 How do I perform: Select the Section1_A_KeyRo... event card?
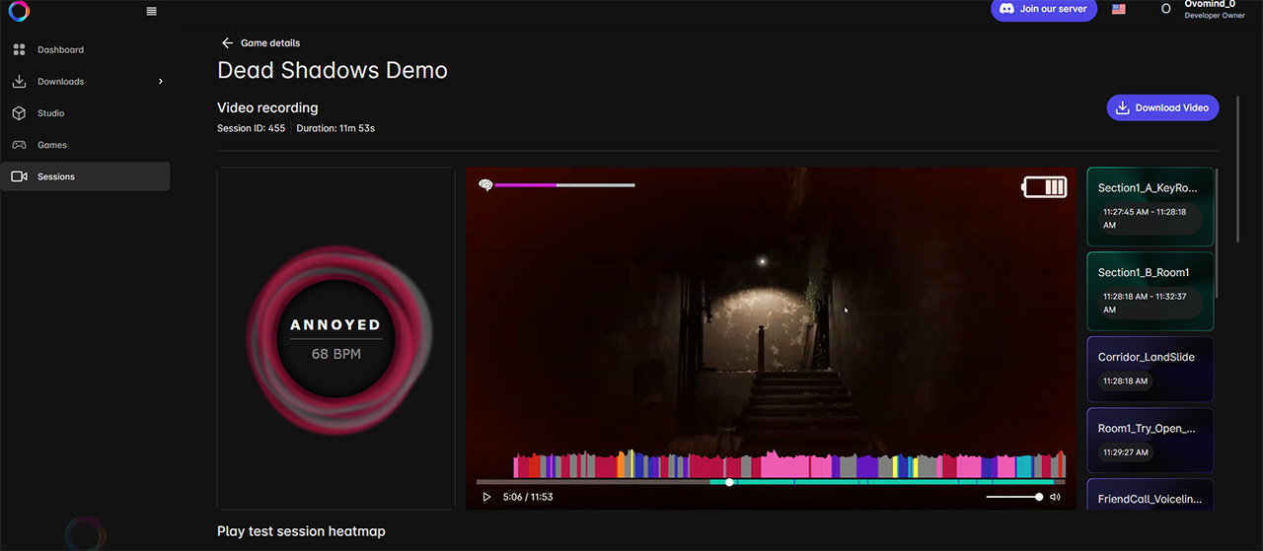click(x=1150, y=207)
